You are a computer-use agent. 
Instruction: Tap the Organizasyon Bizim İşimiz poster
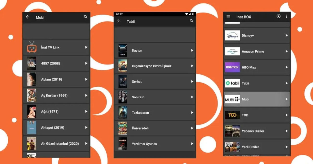123,66
